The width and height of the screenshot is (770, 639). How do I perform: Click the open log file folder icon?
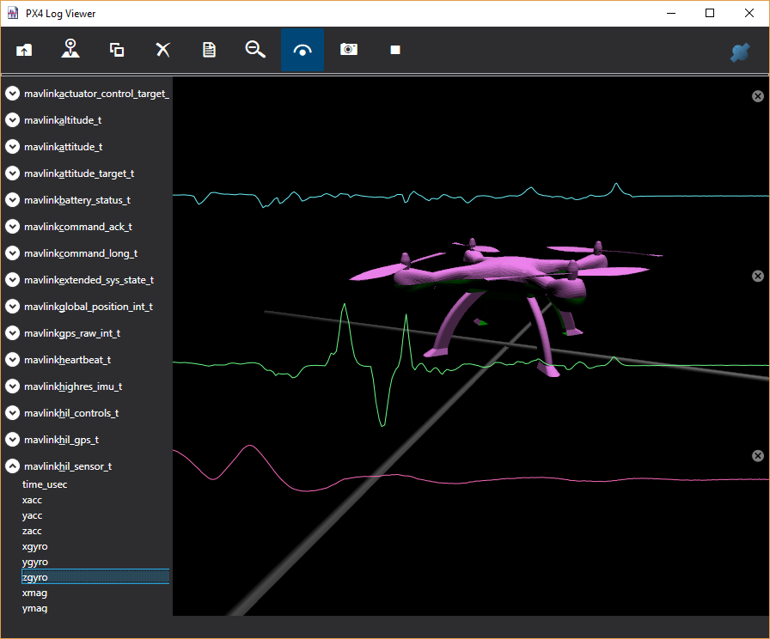coord(24,50)
